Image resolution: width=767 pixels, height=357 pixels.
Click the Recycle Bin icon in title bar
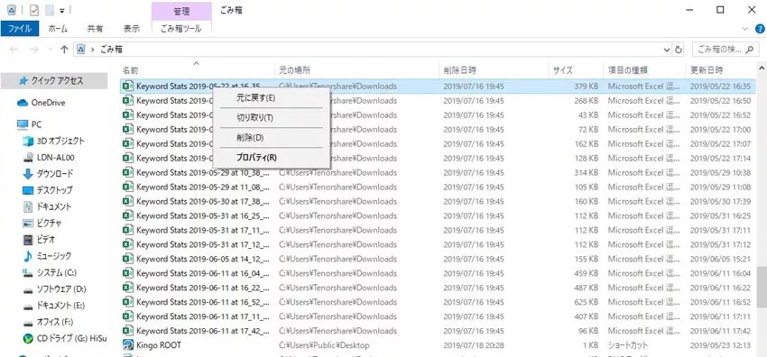[12, 10]
